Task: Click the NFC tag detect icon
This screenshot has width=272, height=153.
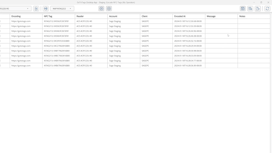Action: point(46,9)
